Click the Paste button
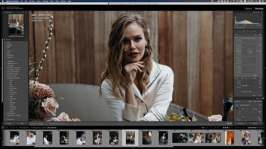Image resolution: width=266 pixels, height=149 pixels. [22, 124]
